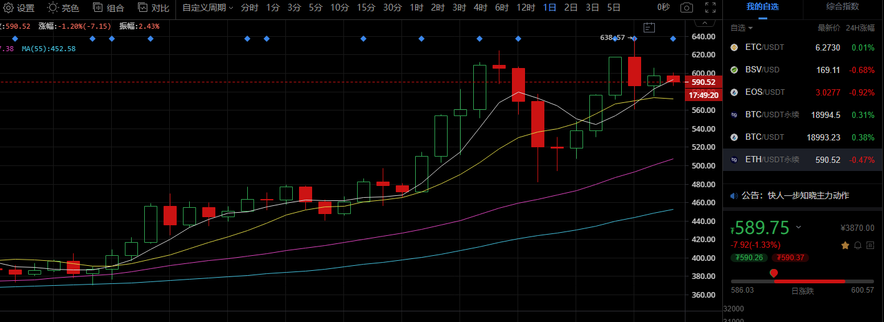Click the B exchange badge icon

point(870,245)
